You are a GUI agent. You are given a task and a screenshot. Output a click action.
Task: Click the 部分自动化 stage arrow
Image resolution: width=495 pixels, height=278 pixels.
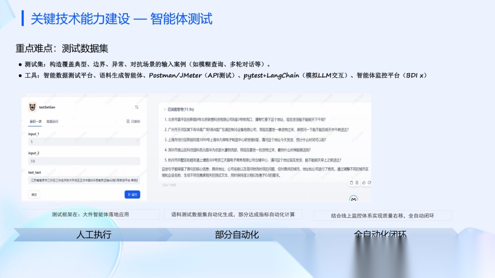click(x=237, y=235)
